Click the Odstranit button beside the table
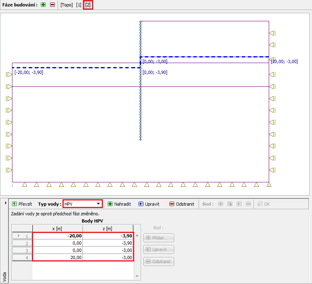 159,262
